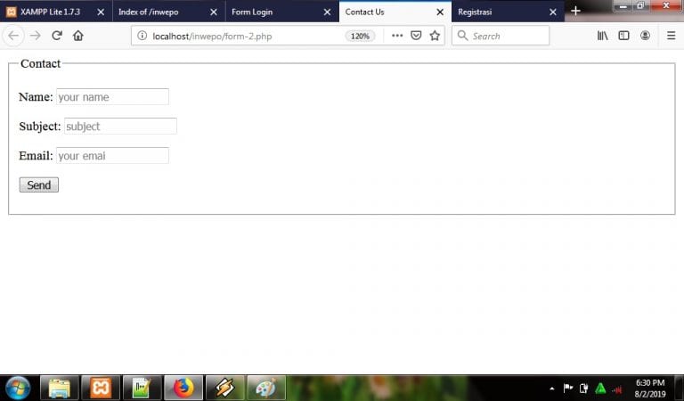Close the Form Login tab
This screenshot has height=401, width=684.
pos(327,12)
